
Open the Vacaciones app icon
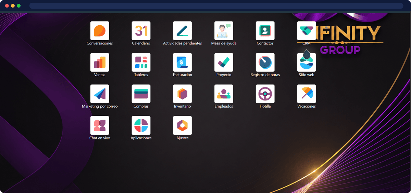pos(307,94)
